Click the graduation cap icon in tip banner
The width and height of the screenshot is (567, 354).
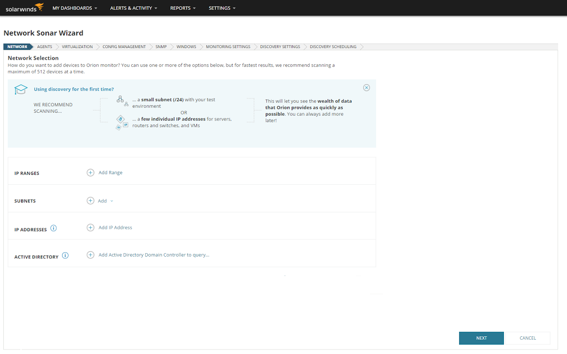pyautogui.click(x=20, y=90)
